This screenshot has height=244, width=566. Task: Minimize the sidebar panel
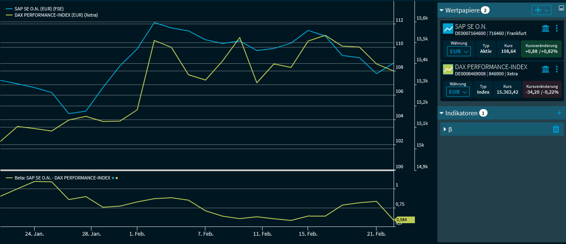561,7
